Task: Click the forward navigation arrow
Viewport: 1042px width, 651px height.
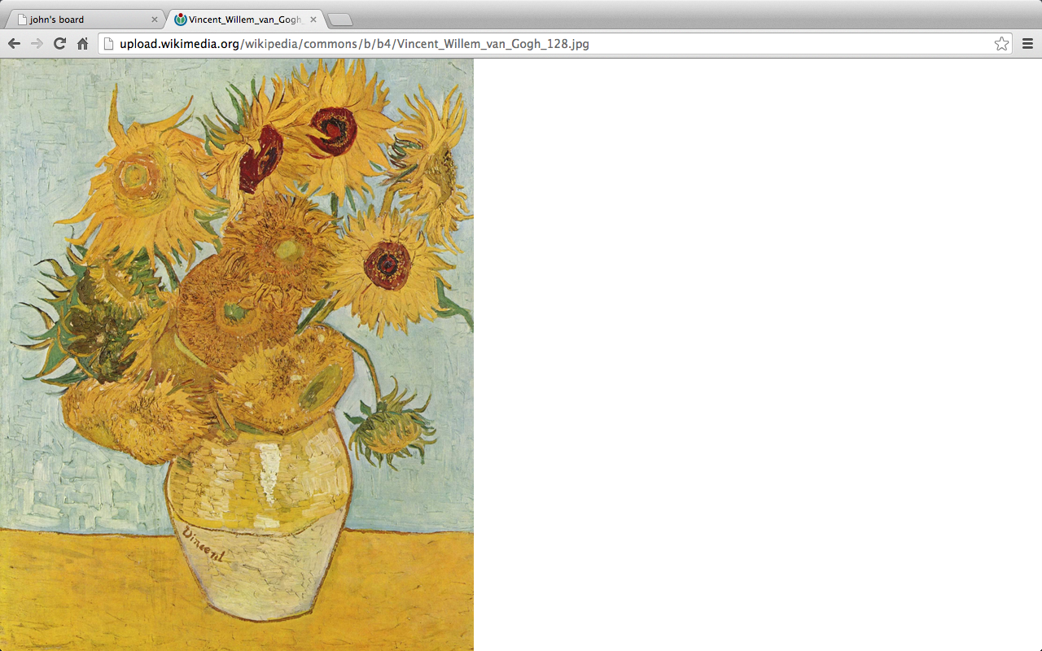Action: pyautogui.click(x=37, y=44)
